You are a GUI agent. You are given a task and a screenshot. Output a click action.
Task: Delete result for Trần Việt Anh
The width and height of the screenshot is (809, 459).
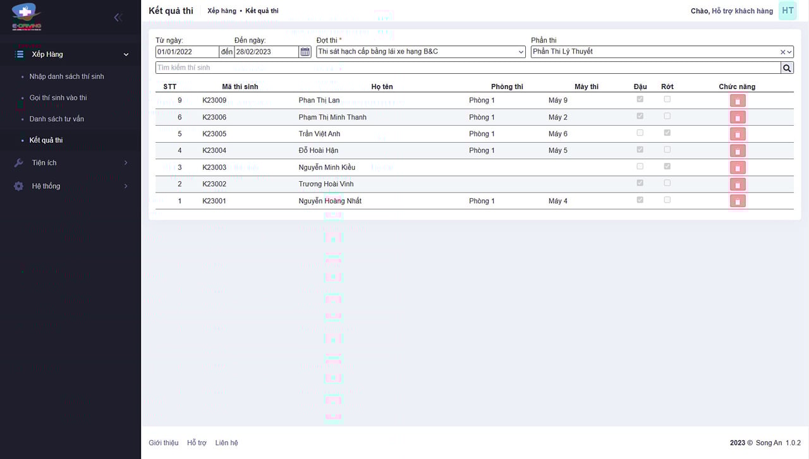[737, 134]
